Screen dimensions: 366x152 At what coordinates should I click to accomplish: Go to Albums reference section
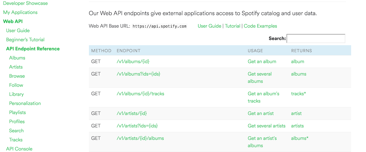(17, 58)
